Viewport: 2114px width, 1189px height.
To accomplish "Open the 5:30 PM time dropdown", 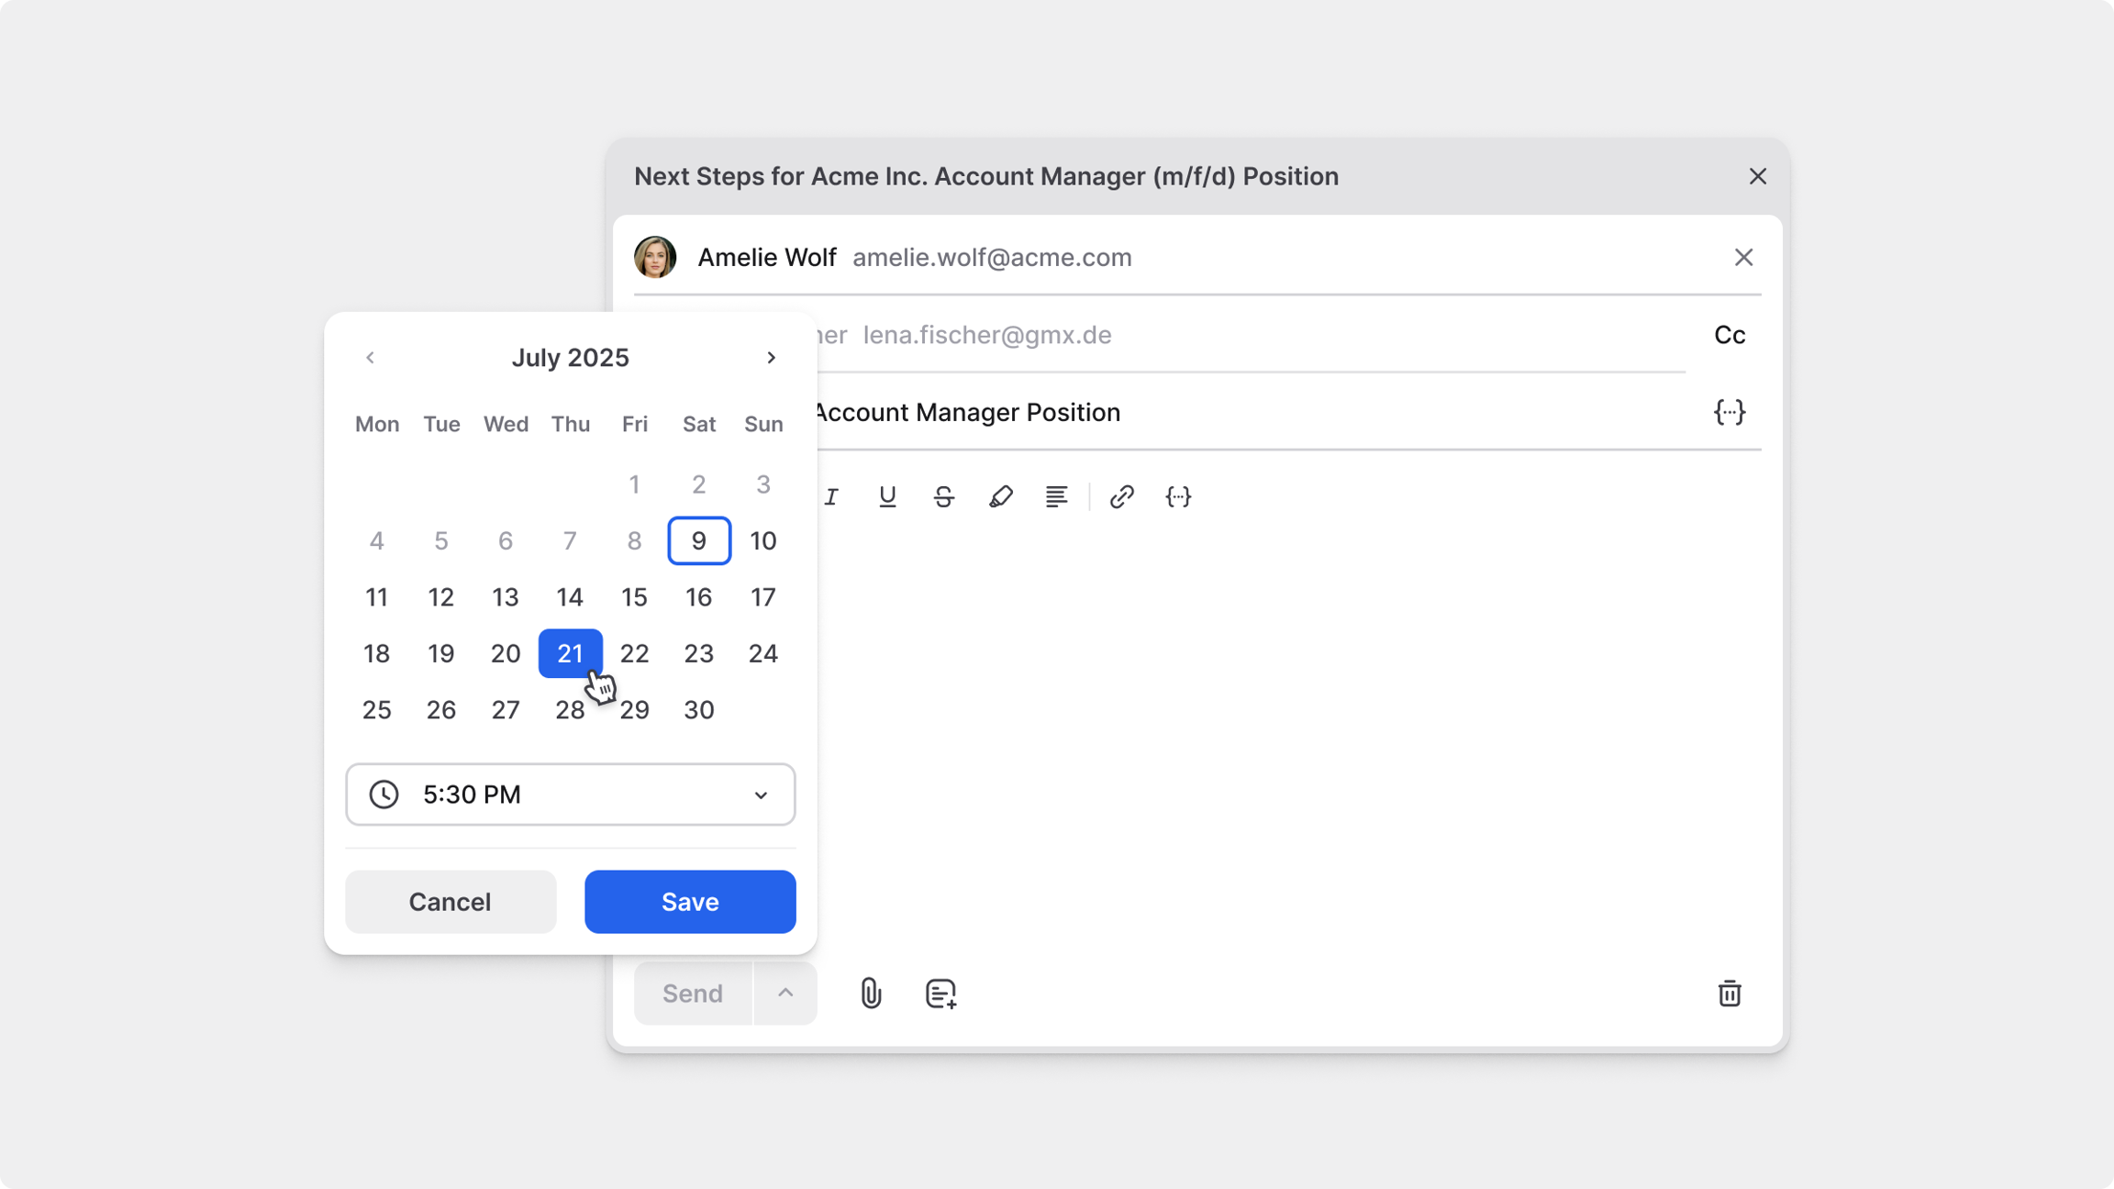I will [x=570, y=795].
